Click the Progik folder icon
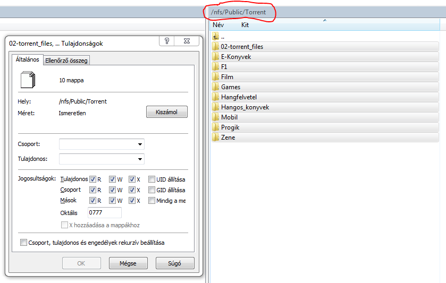This screenshot has height=283, width=446. [x=215, y=127]
